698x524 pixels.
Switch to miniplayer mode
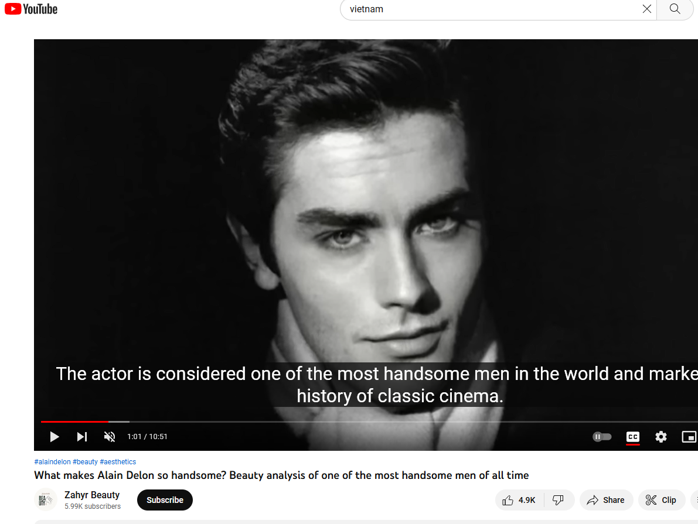689,437
